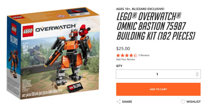Click the SHARE text label
The width and height of the screenshot is (208, 109).
pyautogui.click(x=127, y=101)
